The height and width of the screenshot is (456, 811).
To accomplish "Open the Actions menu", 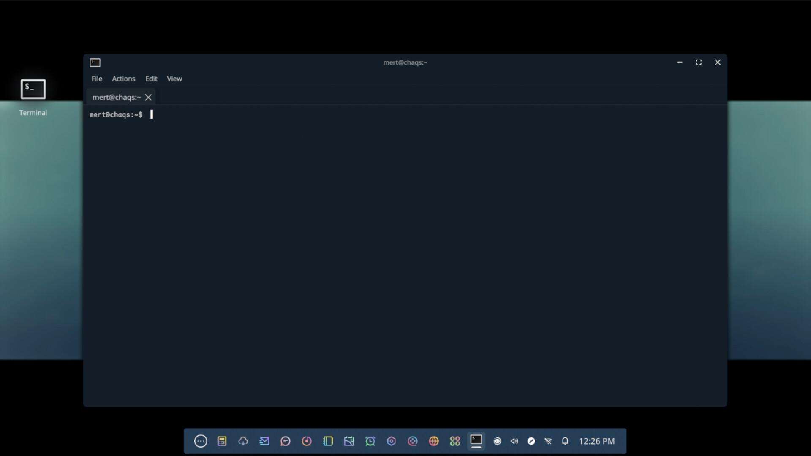I will click(x=123, y=79).
